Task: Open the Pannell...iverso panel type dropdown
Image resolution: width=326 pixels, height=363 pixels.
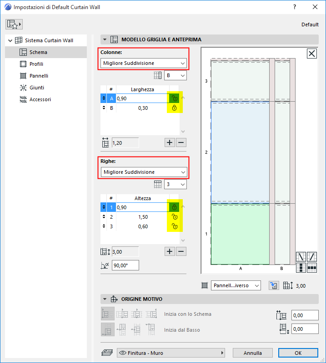Action: pos(236,285)
